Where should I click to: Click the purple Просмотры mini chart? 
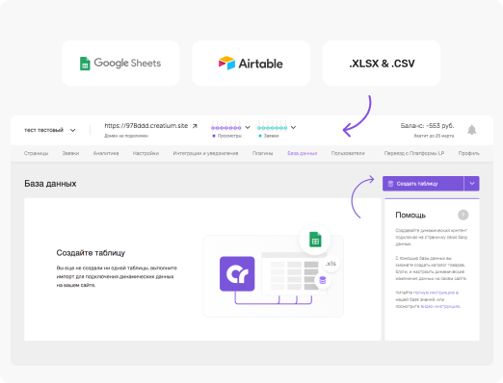(226, 125)
